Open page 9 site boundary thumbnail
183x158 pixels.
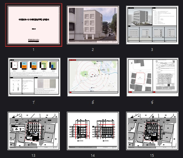click(x=152, y=77)
